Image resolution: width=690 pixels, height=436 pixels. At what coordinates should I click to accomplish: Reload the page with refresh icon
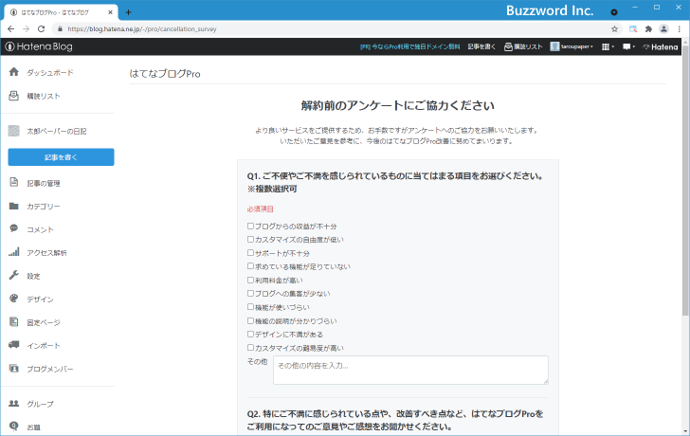point(42,29)
